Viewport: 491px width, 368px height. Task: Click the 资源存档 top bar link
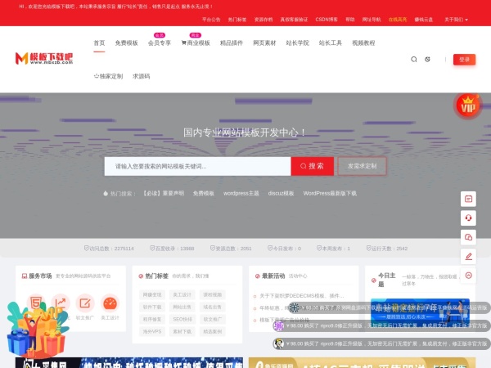264,20
